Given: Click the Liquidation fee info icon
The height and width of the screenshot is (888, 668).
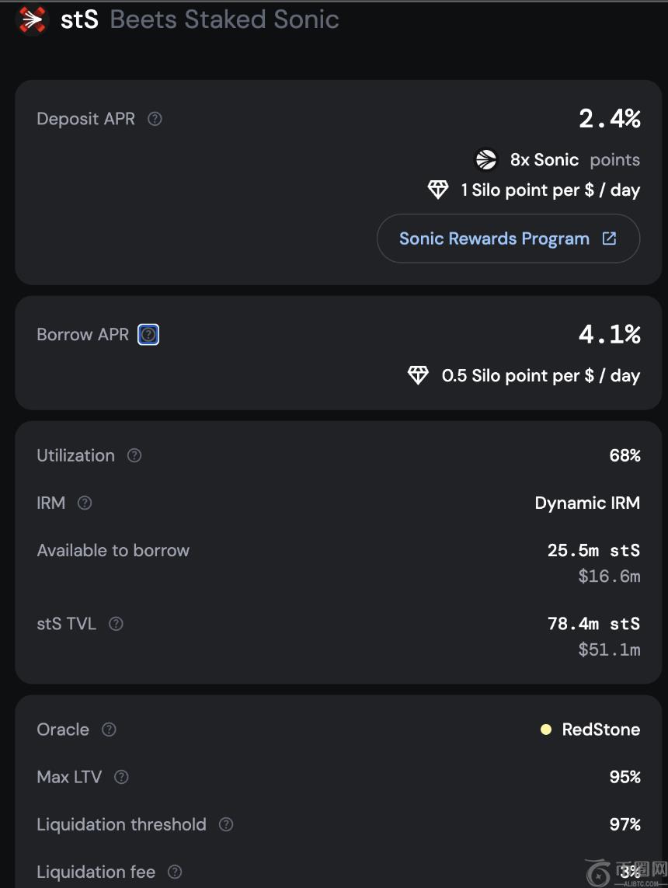Looking at the screenshot, I should [x=175, y=872].
